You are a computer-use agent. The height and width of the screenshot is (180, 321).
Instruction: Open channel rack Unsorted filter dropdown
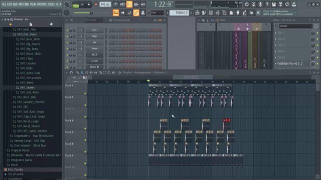click(94, 20)
